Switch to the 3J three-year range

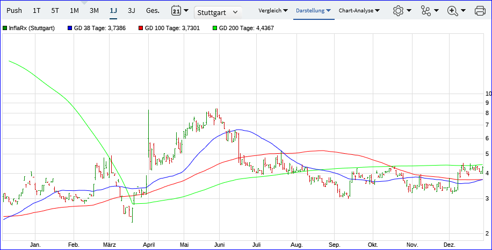[132, 10]
